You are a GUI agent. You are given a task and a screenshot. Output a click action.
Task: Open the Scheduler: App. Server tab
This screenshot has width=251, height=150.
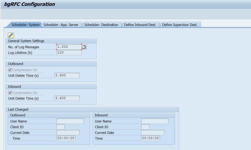(x=61, y=25)
